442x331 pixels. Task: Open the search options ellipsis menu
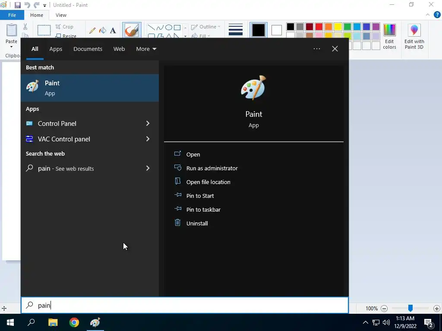316,49
